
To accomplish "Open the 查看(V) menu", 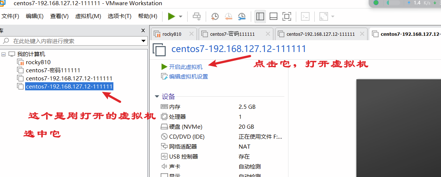I will pyautogui.click(x=59, y=16).
